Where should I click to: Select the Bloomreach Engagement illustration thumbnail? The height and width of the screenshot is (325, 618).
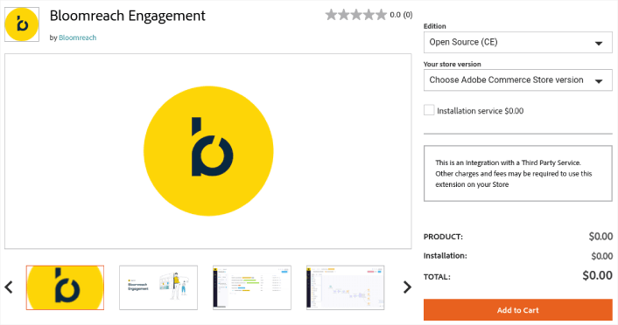tap(158, 287)
